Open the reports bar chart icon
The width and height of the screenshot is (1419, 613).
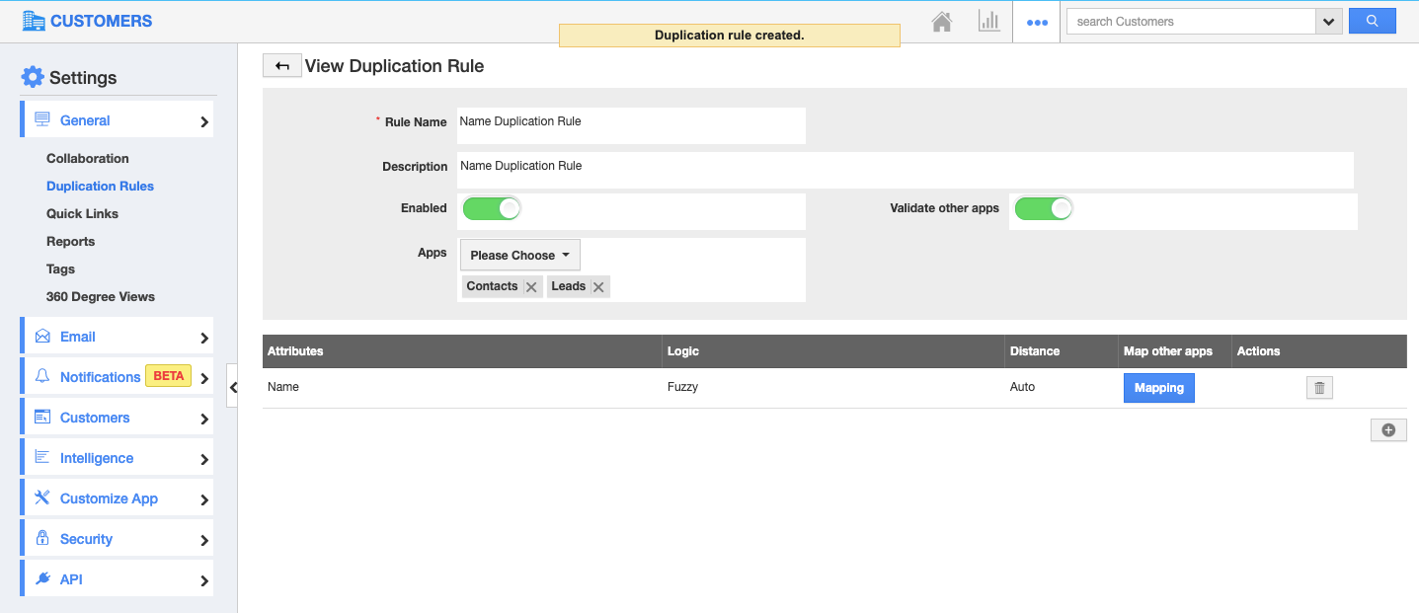(x=988, y=22)
